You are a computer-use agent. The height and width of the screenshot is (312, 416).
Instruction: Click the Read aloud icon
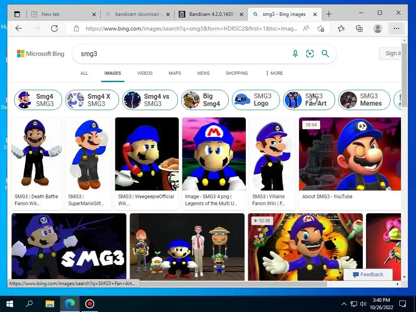(x=306, y=28)
